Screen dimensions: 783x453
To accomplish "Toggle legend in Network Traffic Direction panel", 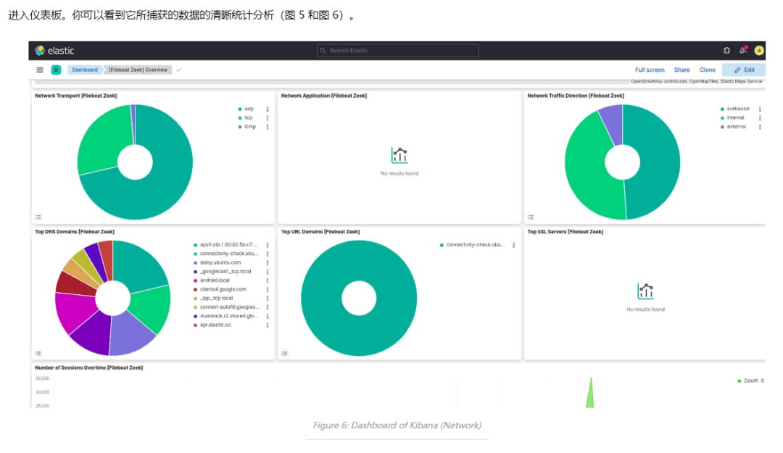I will [531, 217].
